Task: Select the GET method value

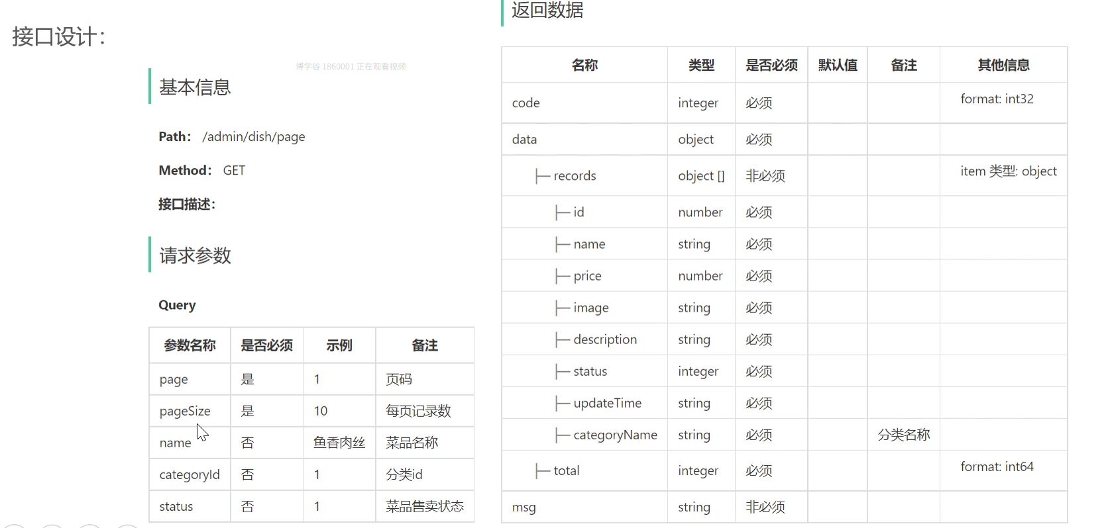Action: pos(234,171)
